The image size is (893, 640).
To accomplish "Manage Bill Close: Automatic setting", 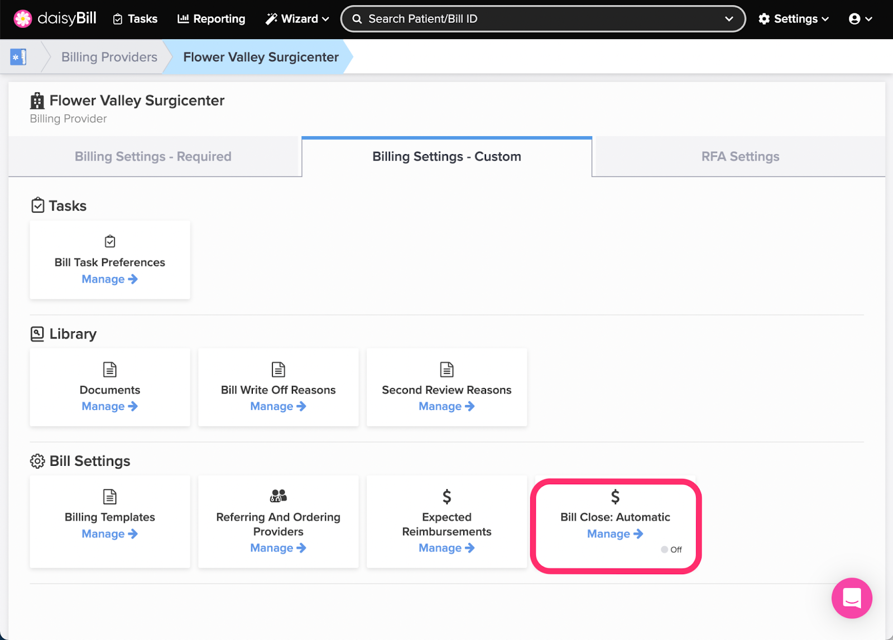I will point(615,534).
